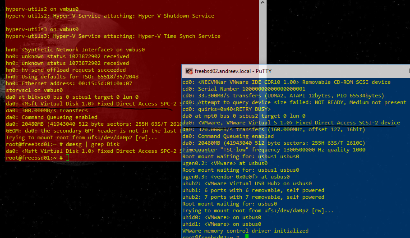Click the freebsd02.andreev.local - PuTTY title text

click(x=233, y=71)
